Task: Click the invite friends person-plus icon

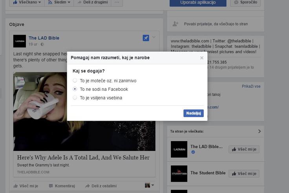Action: coord(175,24)
